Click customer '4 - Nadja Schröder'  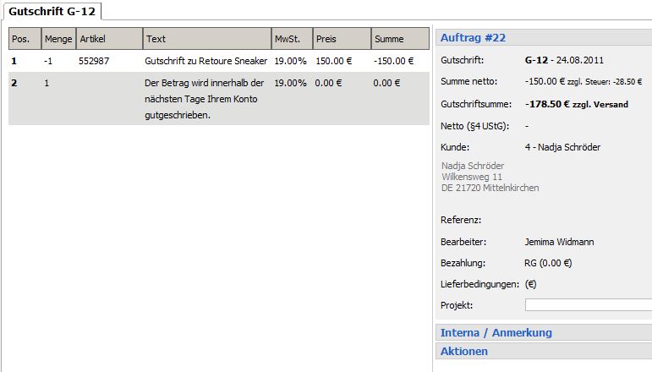pos(562,147)
